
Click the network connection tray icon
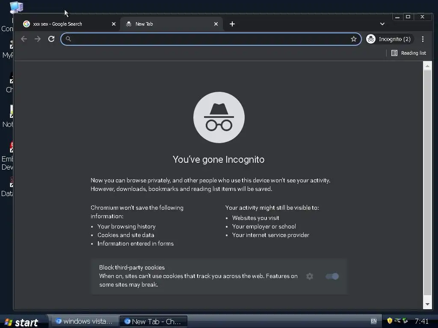click(397, 321)
